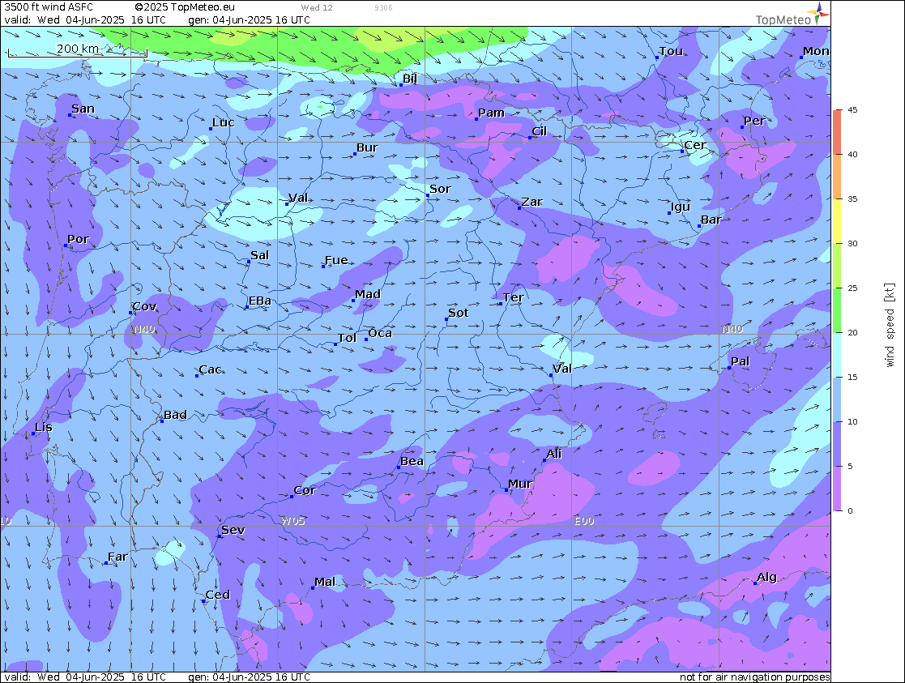Image resolution: width=905 pixels, height=683 pixels.
Task: Click the 'Mur' city label
Action: coord(520,484)
